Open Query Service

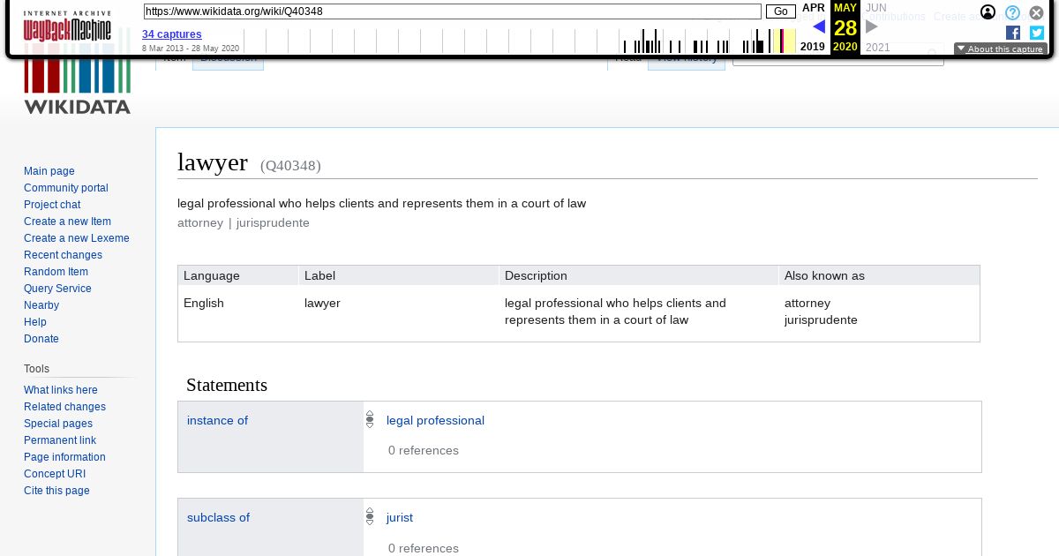pos(57,289)
